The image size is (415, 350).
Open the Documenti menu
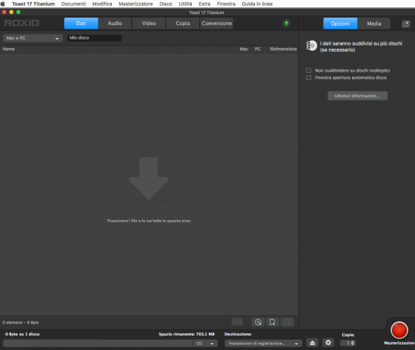click(74, 3)
